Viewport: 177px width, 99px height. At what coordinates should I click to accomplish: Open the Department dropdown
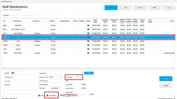(82, 73)
